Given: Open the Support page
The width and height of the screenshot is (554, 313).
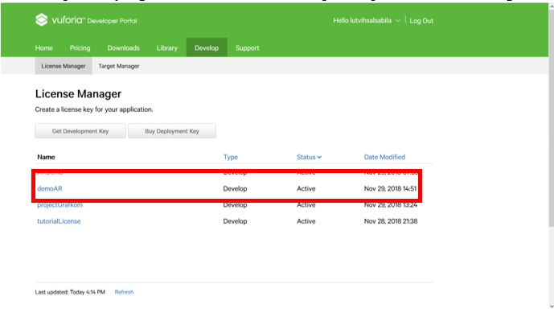Looking at the screenshot, I should click(x=248, y=47).
